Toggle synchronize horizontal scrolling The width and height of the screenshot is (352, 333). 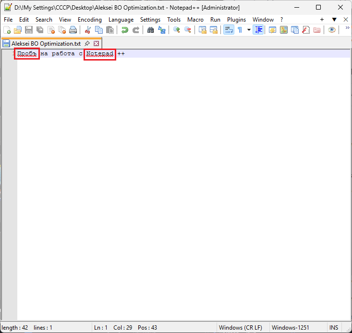pyautogui.click(x=214, y=30)
